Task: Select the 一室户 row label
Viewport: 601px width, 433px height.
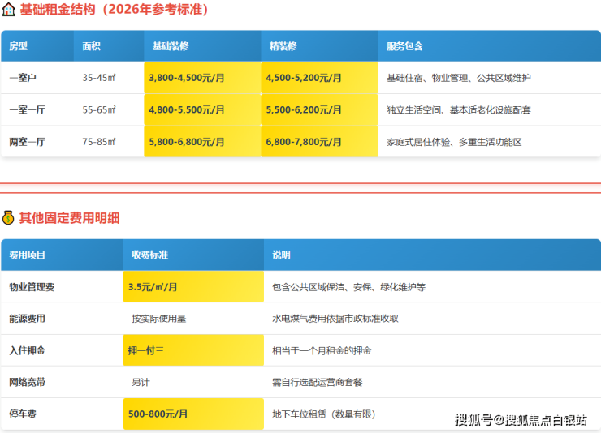Action: (23, 78)
